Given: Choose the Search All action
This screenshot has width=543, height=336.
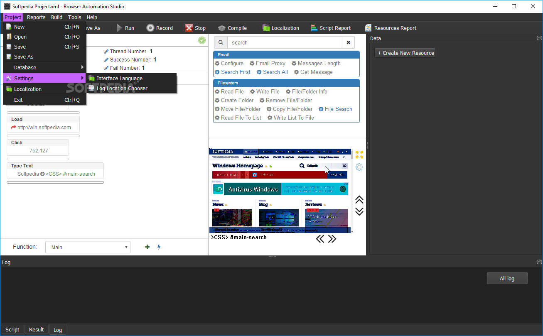Looking at the screenshot, I should click(272, 72).
